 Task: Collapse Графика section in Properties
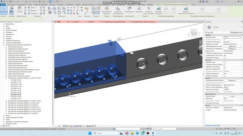pyautogui.click(x=242, y=35)
